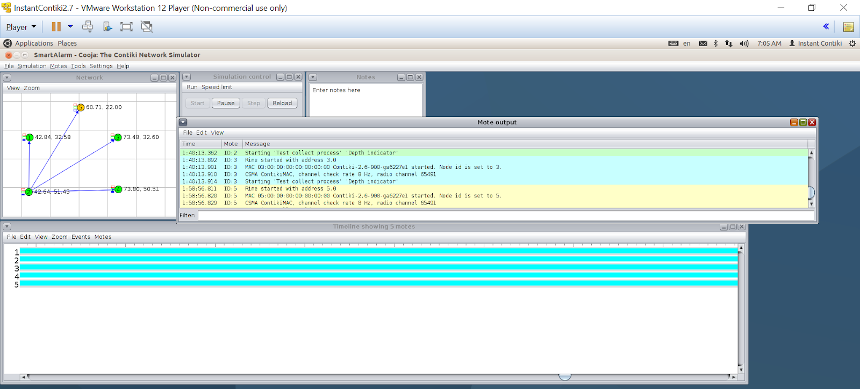Viewport: 860px width, 389px height.
Task: Click the Reload simulation button
Action: point(282,103)
